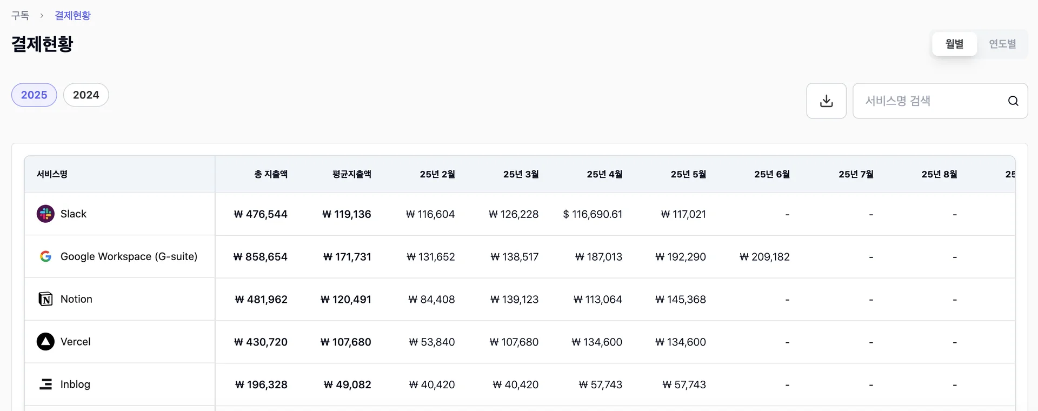Click the 평균지출액 column header
Screen dimensions: 1038x411
pyautogui.click(x=352, y=174)
